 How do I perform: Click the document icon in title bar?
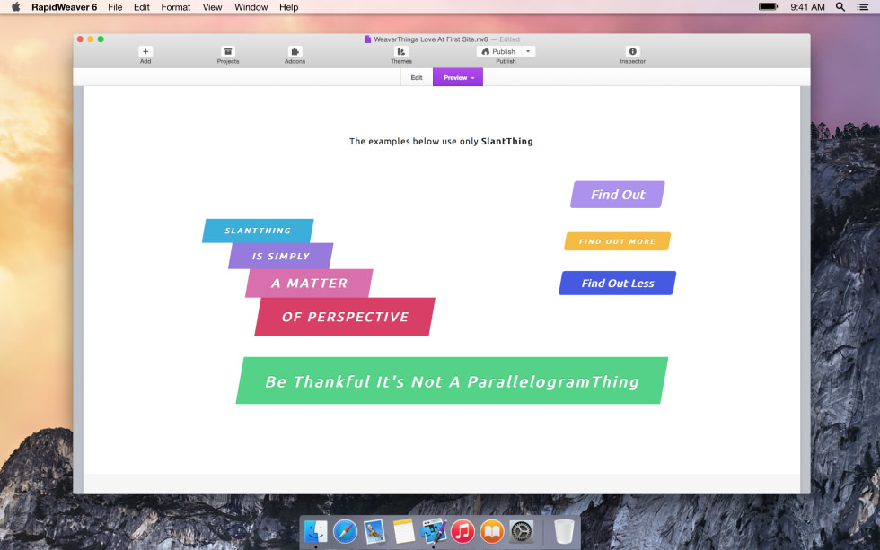(x=367, y=39)
